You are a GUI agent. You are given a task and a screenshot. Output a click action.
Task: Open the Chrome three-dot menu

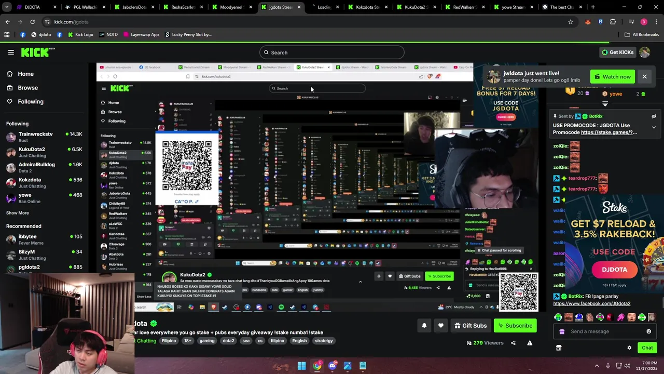[656, 22]
